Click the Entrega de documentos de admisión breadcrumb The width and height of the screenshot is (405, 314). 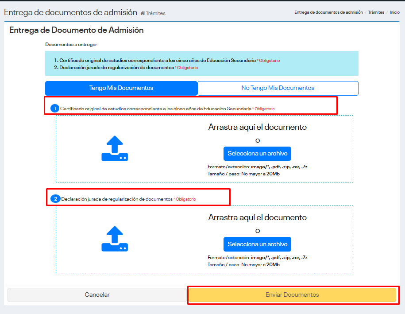pyautogui.click(x=328, y=12)
